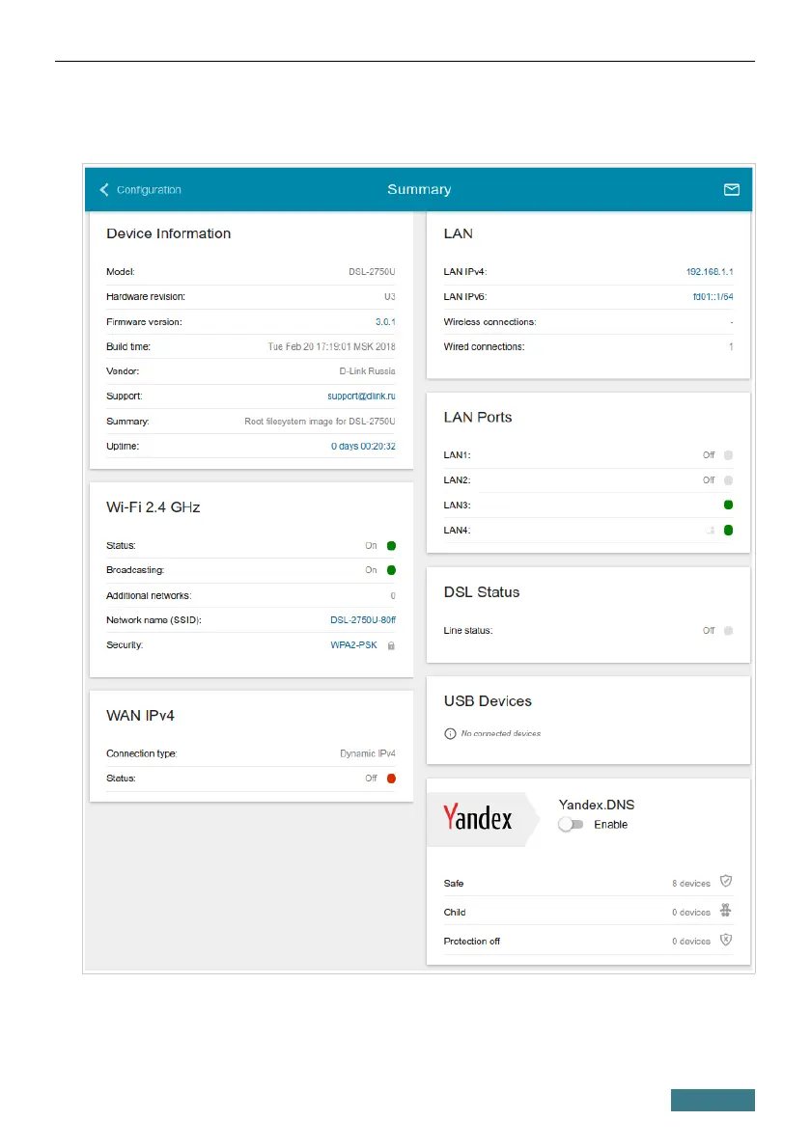
Task: Click the build time Tue Feb 20 value
Action: [x=331, y=346]
